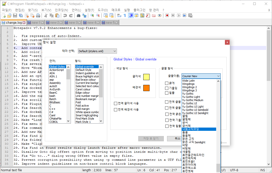Check the 전역 기울 global italic checkbox
The width and height of the screenshot is (272, 173).
pos(167,120)
